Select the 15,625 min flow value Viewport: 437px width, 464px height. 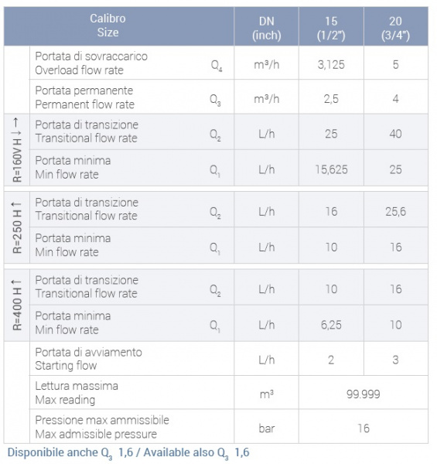point(331,169)
